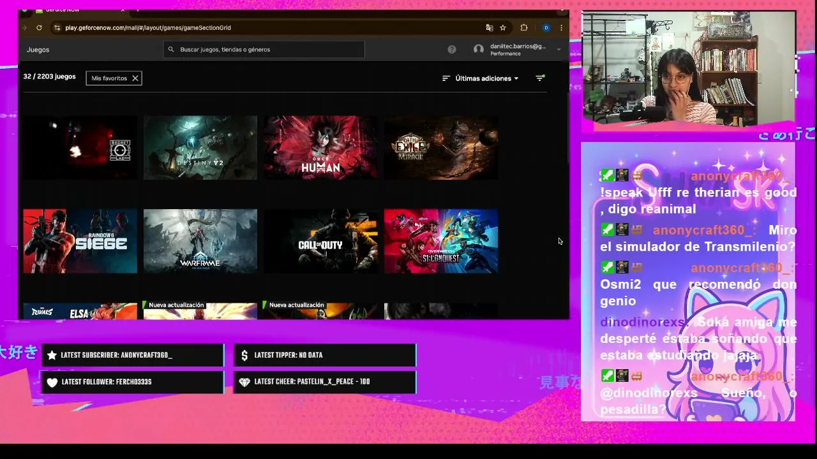Open the Once Human game tile
The width and height of the screenshot is (817, 459).
(x=320, y=148)
